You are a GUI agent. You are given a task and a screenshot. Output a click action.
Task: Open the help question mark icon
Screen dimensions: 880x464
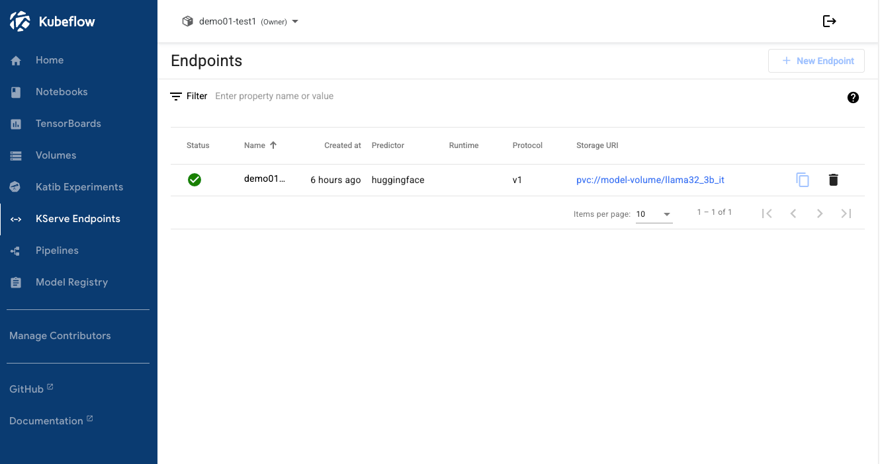(x=853, y=97)
